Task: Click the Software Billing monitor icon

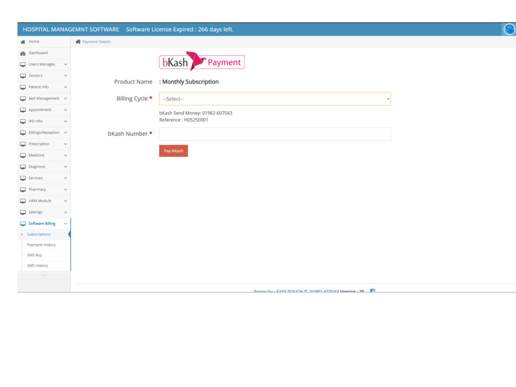Action: click(23, 224)
